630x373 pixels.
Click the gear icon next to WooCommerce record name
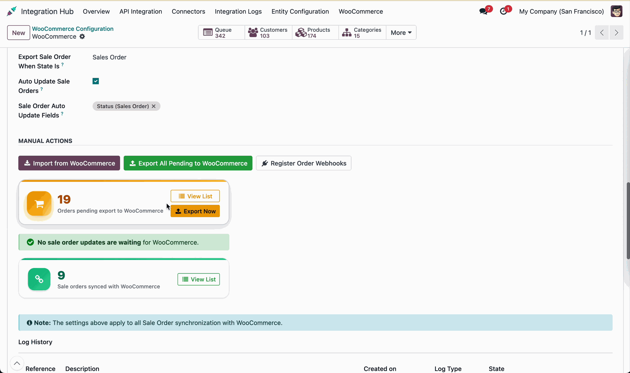click(82, 36)
